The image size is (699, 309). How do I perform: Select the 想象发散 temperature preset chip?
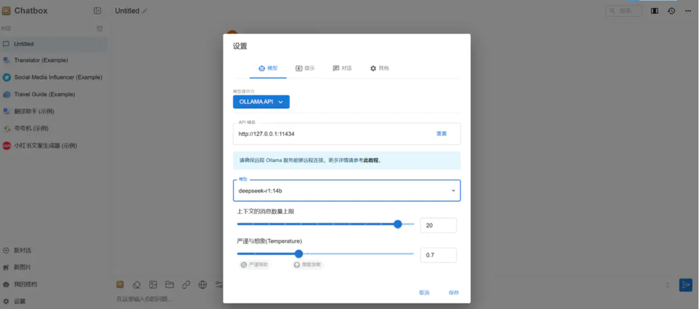308,265
